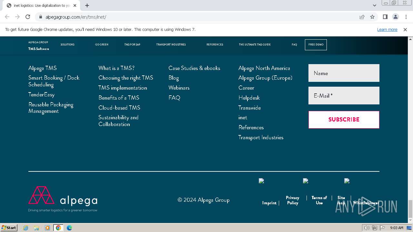Image resolution: width=413 pixels, height=232 pixels.
Task: Open the Alpega TMS footer link
Action: tap(43, 68)
